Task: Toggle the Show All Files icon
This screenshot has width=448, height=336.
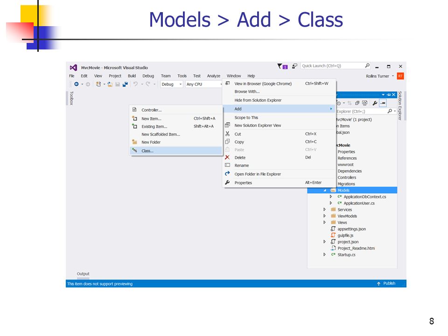Action: coord(364,103)
